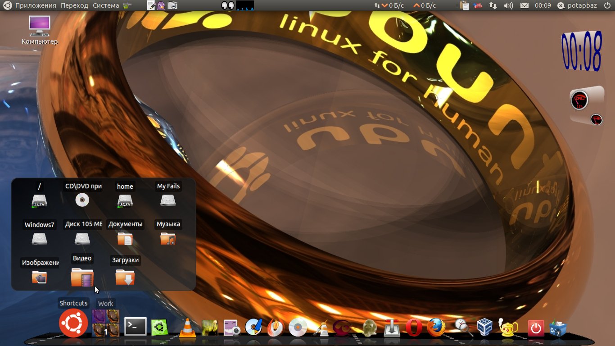This screenshot has height=346, width=615.
Task: Open the Музыка folder
Action: click(168, 238)
